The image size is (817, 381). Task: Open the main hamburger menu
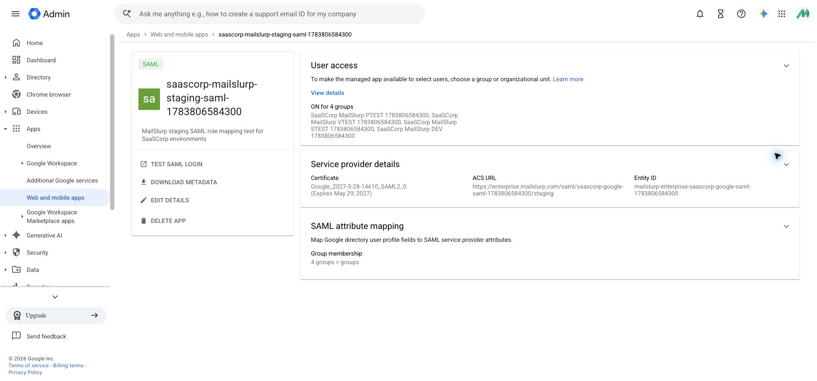(15, 14)
